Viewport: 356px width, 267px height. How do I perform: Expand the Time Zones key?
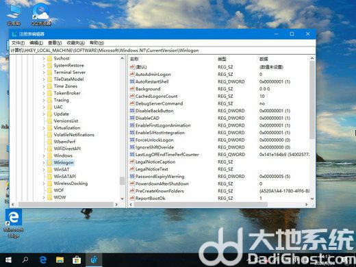(x=44, y=86)
